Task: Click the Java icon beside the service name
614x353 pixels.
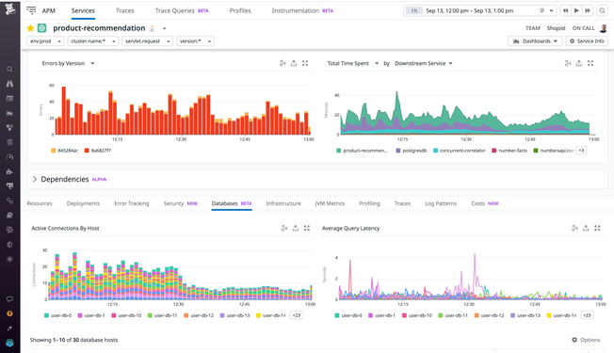Action: [x=153, y=28]
